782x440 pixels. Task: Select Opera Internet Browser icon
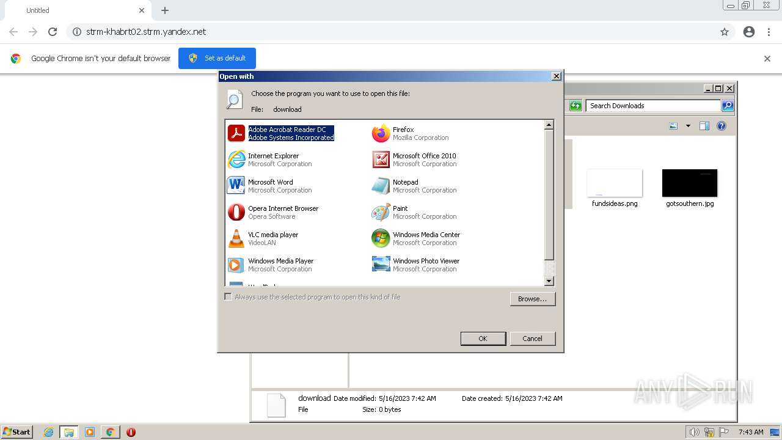(x=236, y=212)
